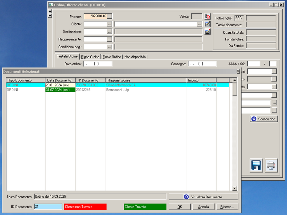This screenshot has height=215, width=287.
Task: Sort by the Importo column header
Action: click(x=201, y=80)
